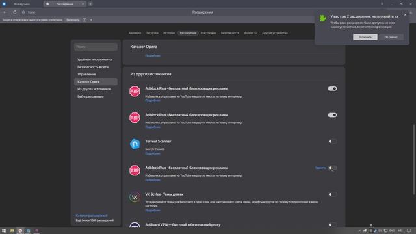The height and width of the screenshot is (234, 416).
Task: Open Подробнее in the Каталог Opera section
Action: point(153,55)
